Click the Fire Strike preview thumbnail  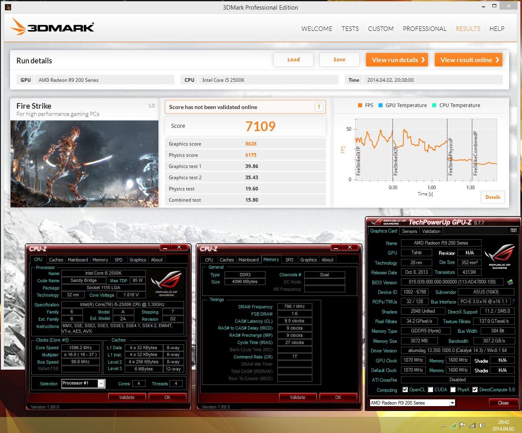84,164
